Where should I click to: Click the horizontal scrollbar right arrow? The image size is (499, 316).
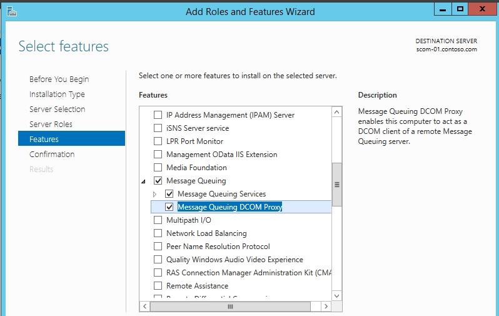click(325, 307)
